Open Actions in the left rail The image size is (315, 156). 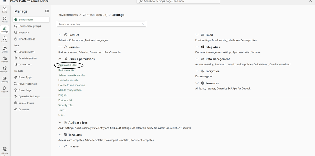pyautogui.click(x=4, y=19)
